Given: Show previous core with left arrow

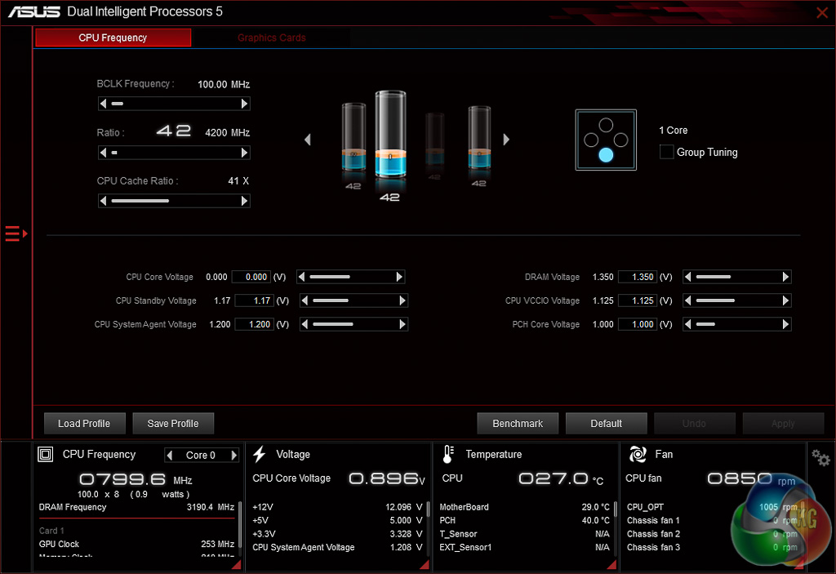Looking at the screenshot, I should point(308,140).
